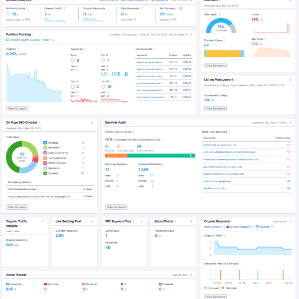This screenshot has width=299, height=299.
Task: View full report in Backlink Audit
Action: point(116,207)
